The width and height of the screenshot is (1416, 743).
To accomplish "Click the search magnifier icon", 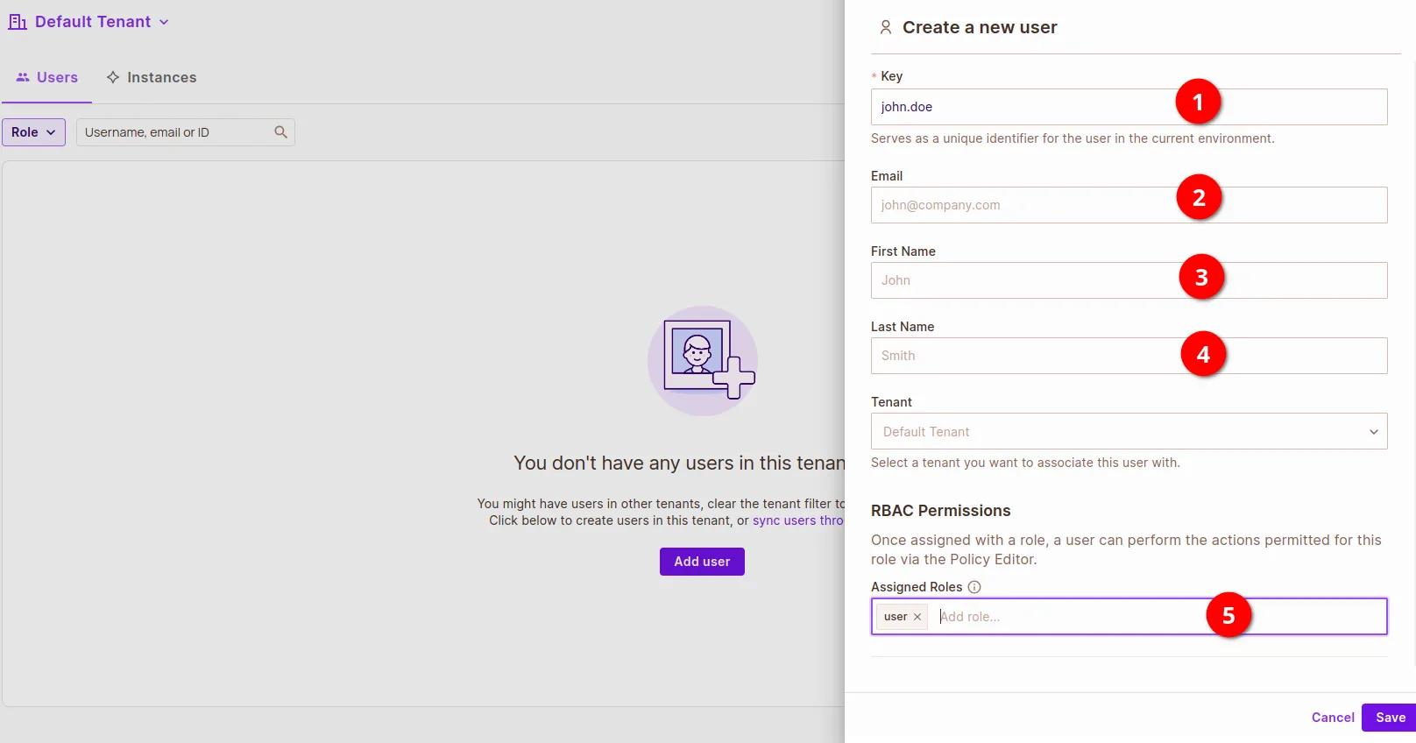I will coord(280,132).
